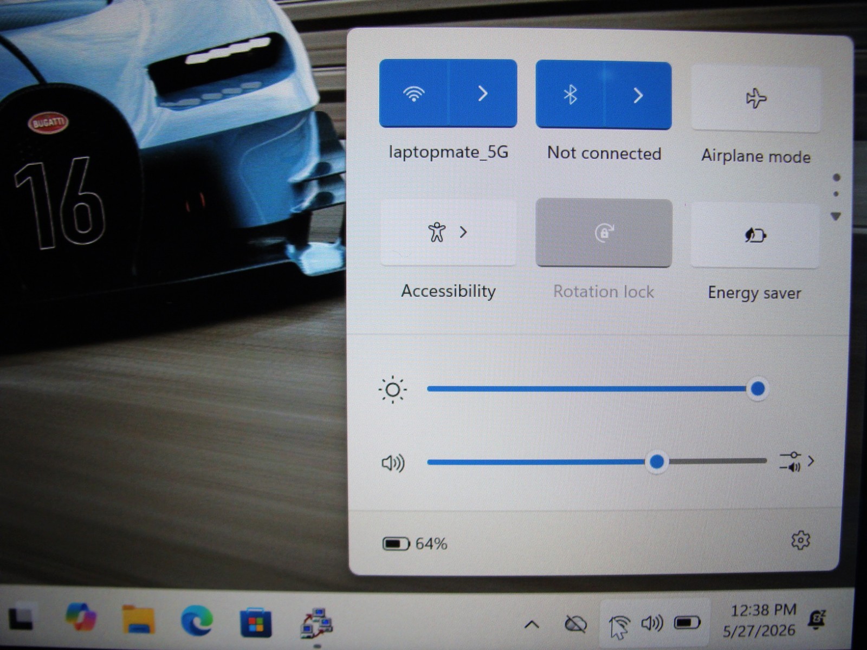Expand the Accessibility options tile

tap(448, 232)
